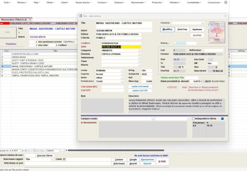
Task: Open the Clasa dropdown
Action: click(x=140, y=61)
